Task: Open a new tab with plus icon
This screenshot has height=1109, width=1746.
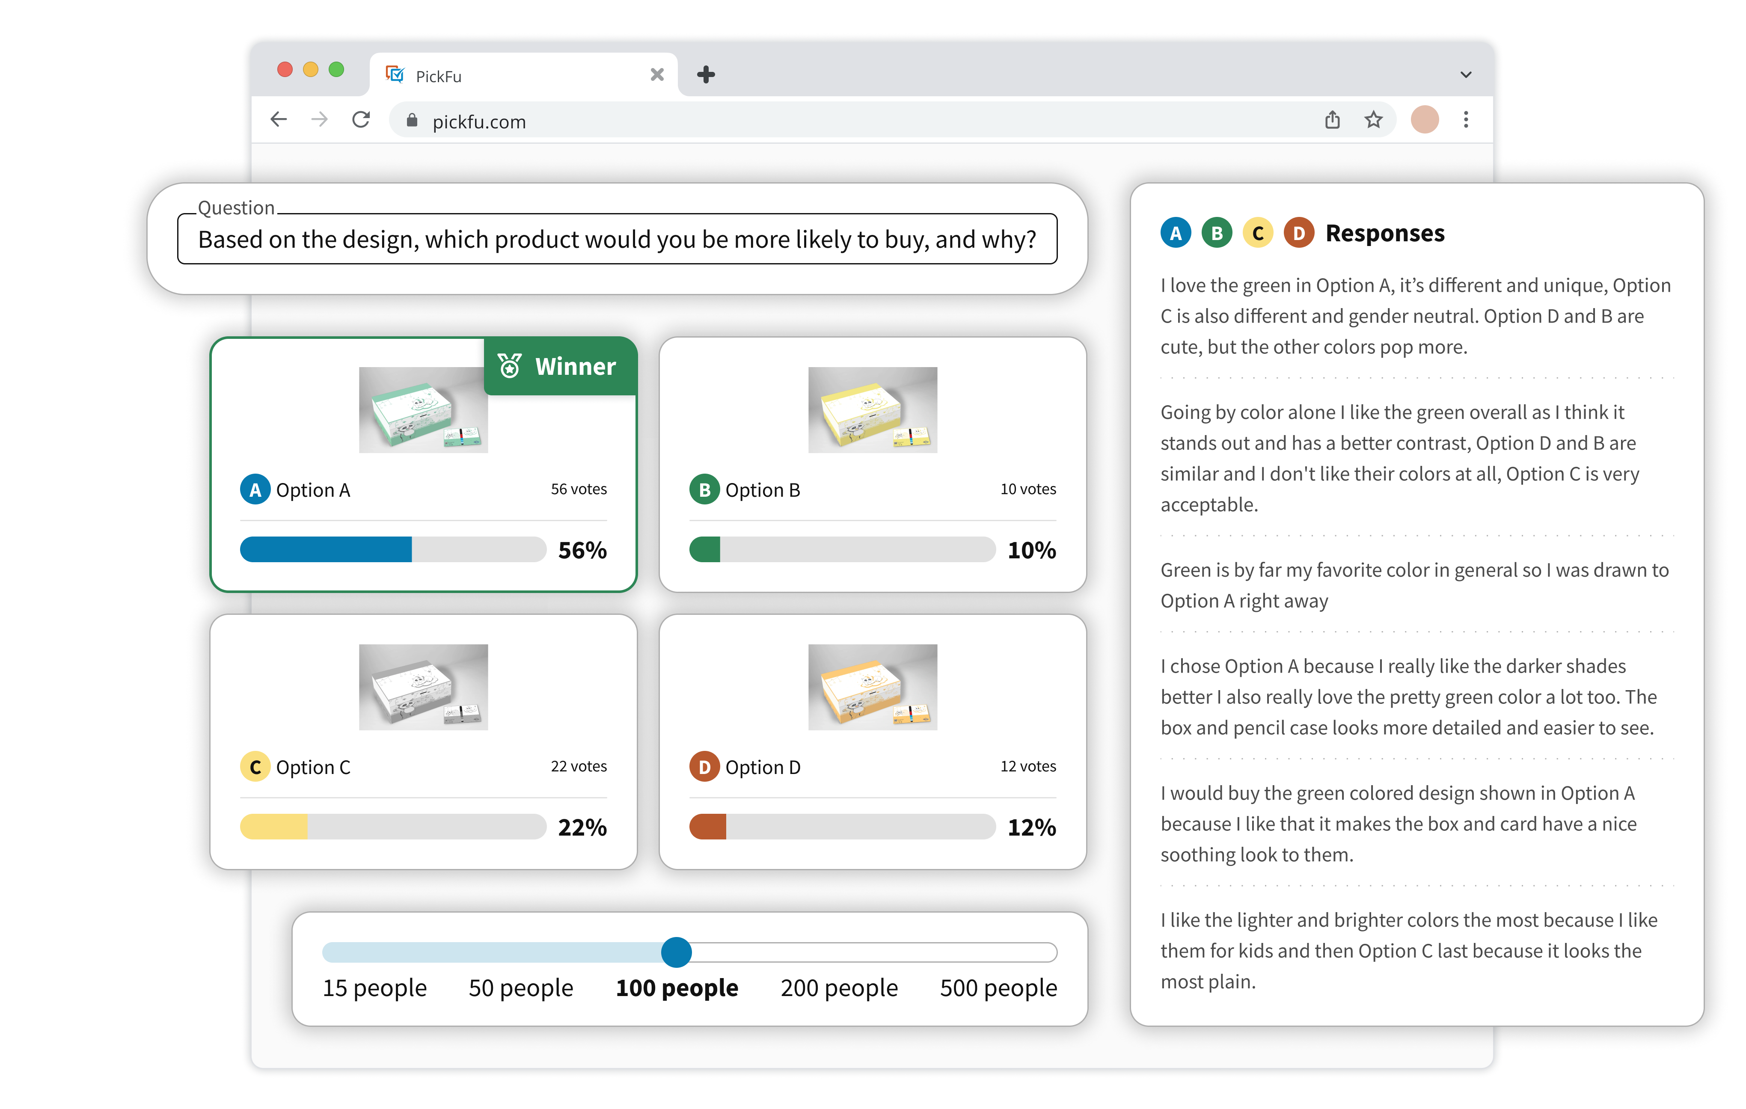Action: pos(706,74)
